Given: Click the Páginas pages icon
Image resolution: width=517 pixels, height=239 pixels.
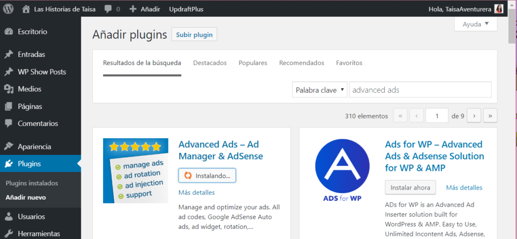Looking at the screenshot, I should pos(9,106).
